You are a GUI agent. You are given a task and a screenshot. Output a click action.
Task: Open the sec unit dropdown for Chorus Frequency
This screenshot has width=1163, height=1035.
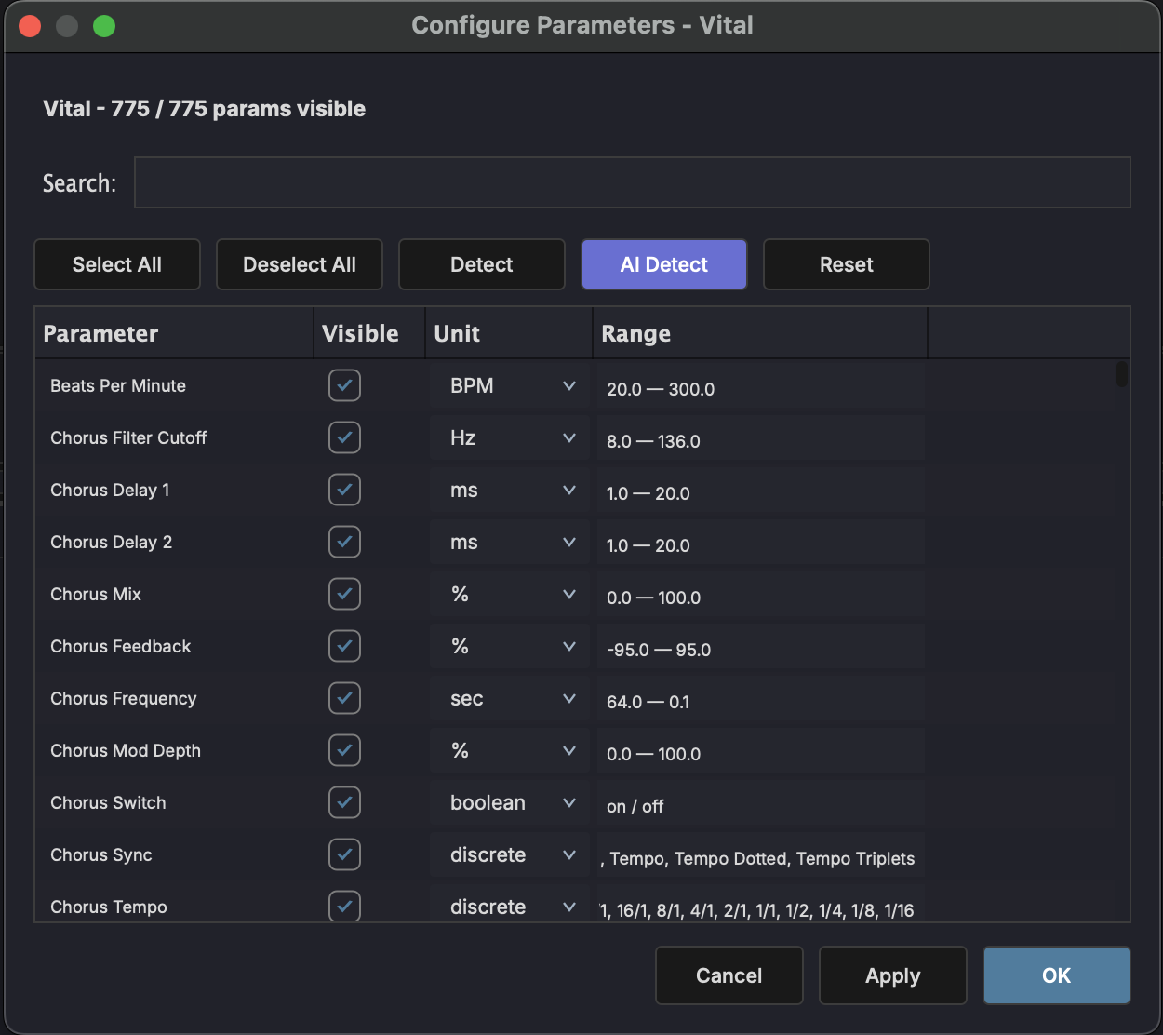tap(568, 698)
